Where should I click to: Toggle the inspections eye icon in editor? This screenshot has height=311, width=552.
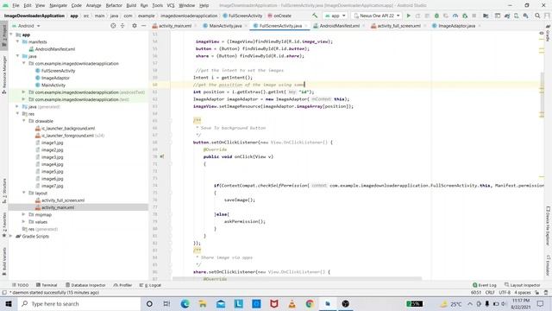pyautogui.click(x=542, y=34)
